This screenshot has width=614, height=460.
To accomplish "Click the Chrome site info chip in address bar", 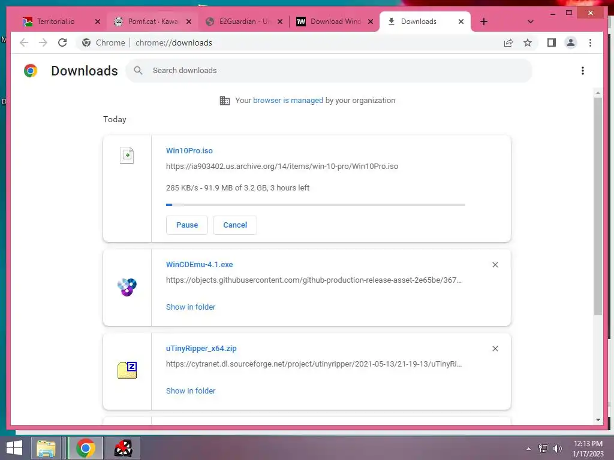I will coord(103,43).
